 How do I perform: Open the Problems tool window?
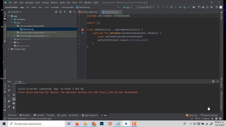25,115
